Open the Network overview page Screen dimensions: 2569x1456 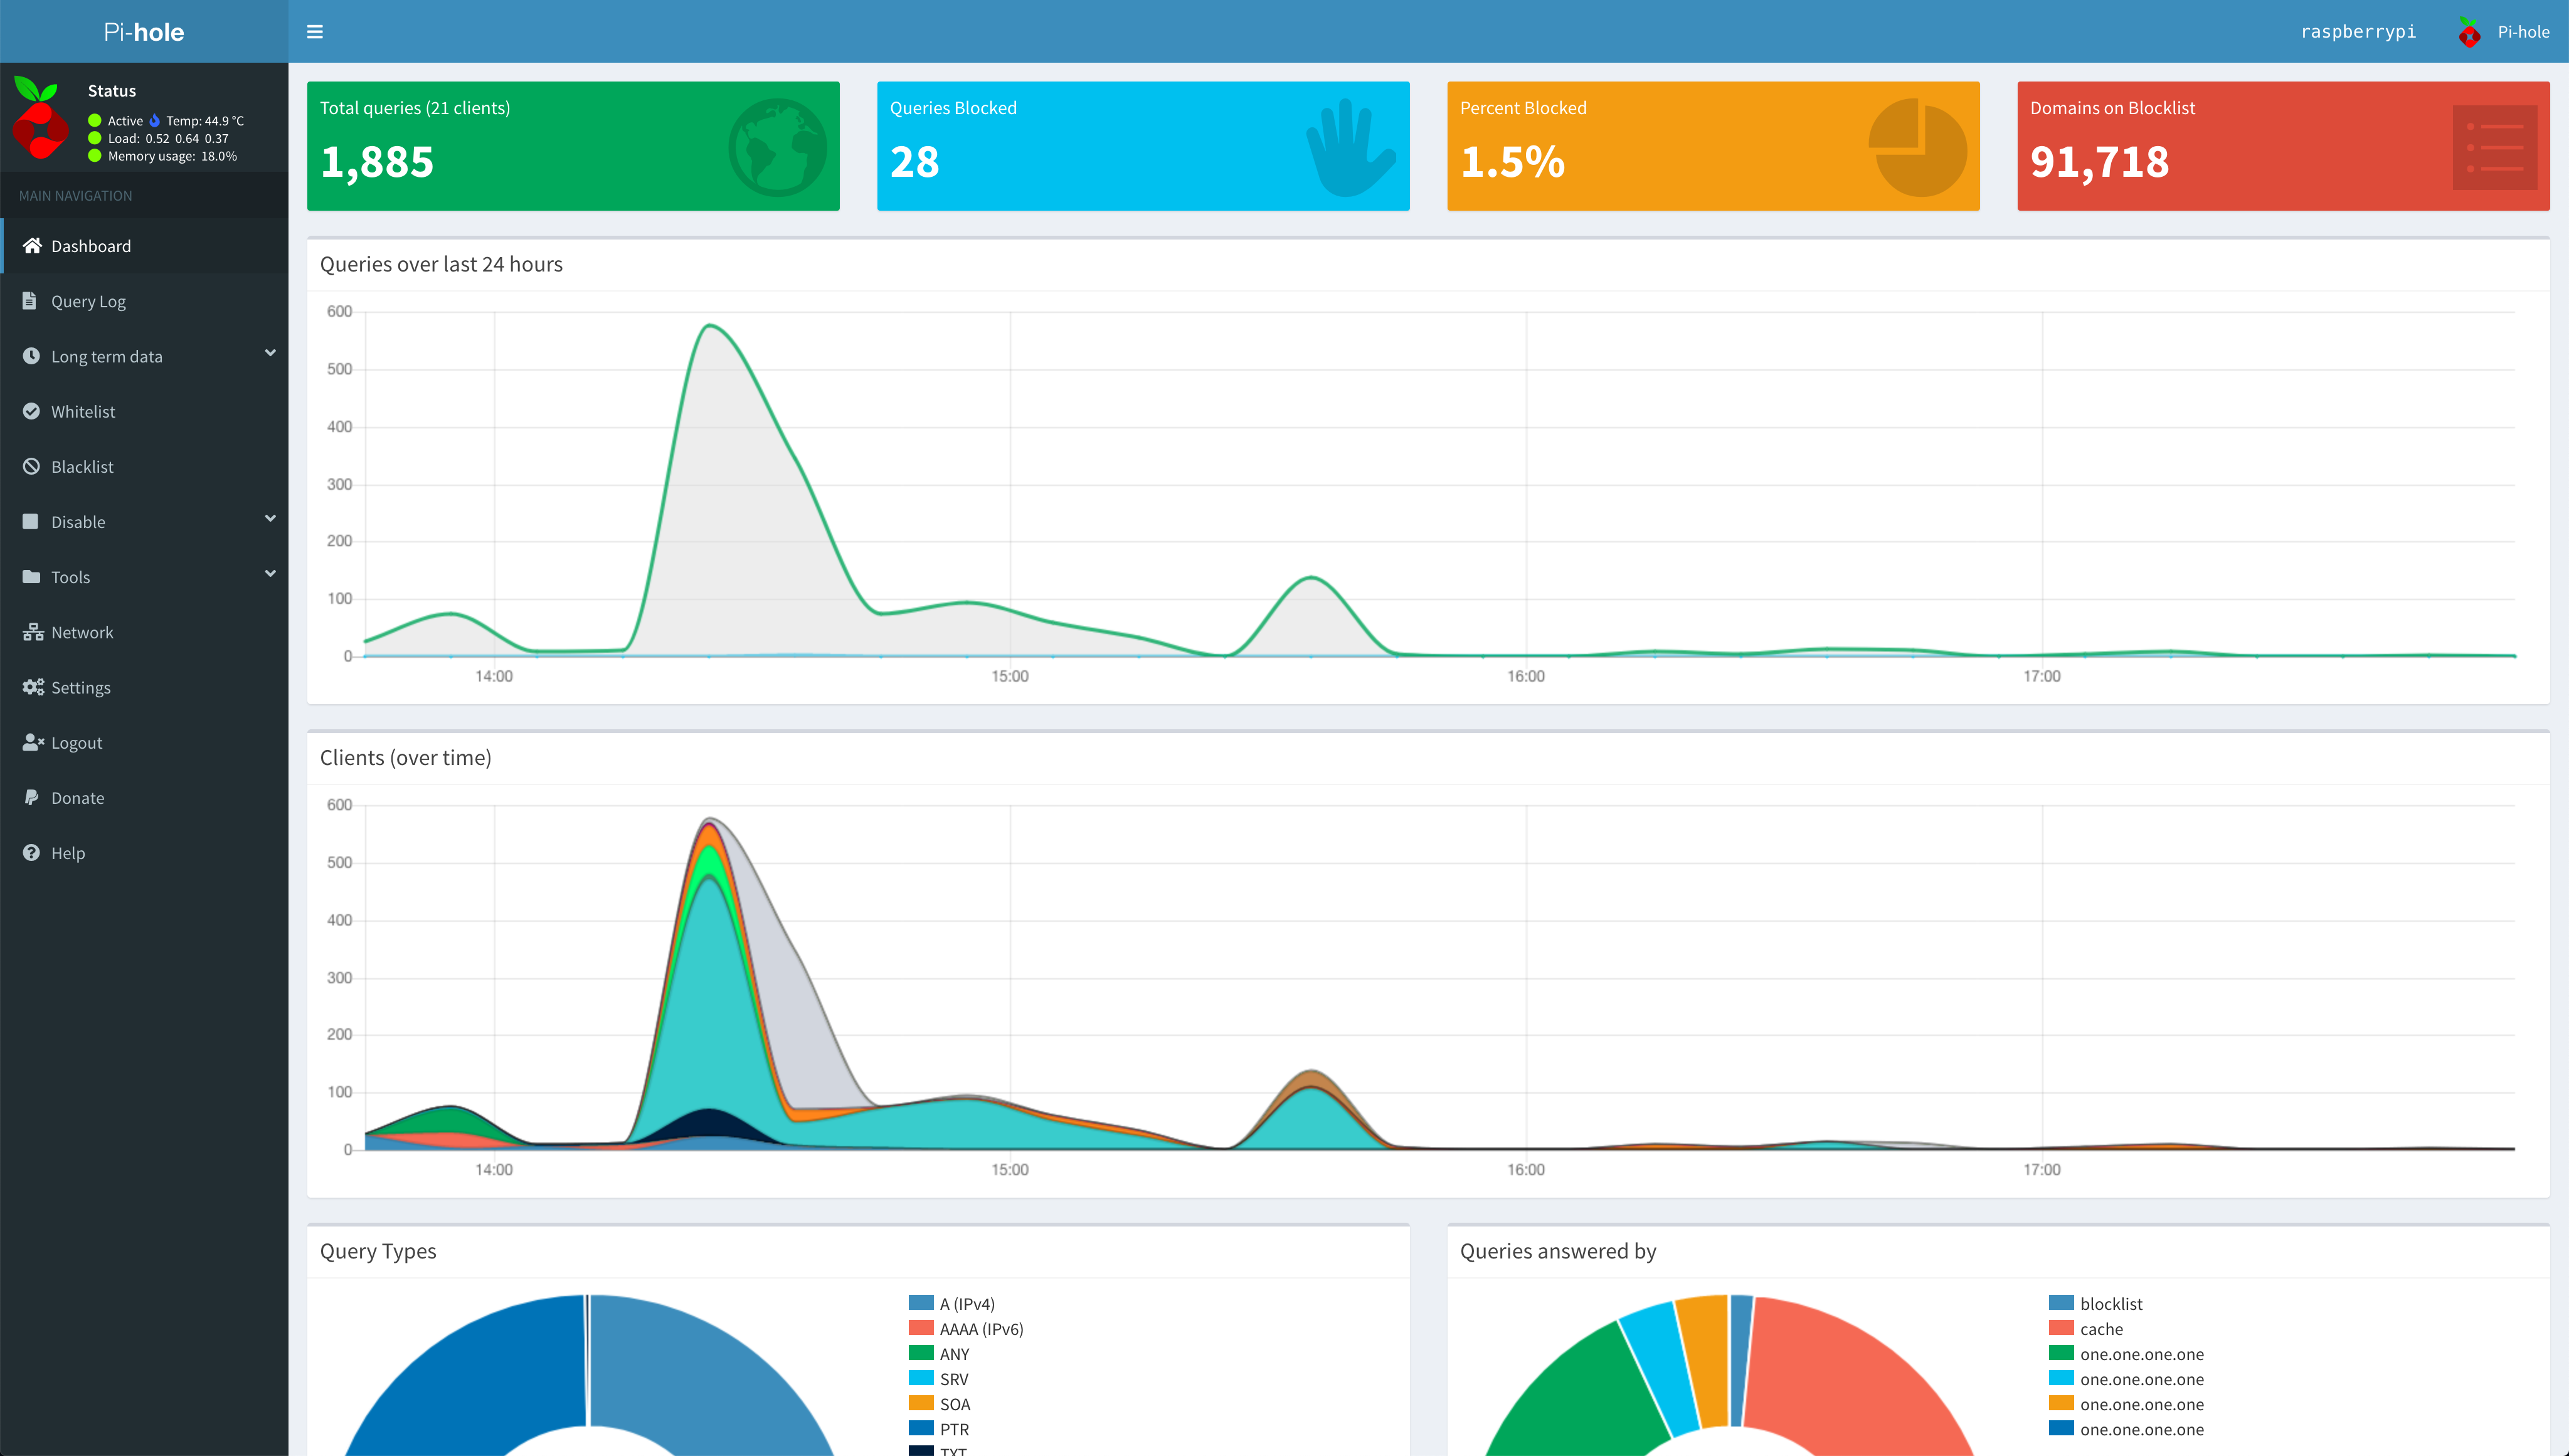pyautogui.click(x=144, y=632)
